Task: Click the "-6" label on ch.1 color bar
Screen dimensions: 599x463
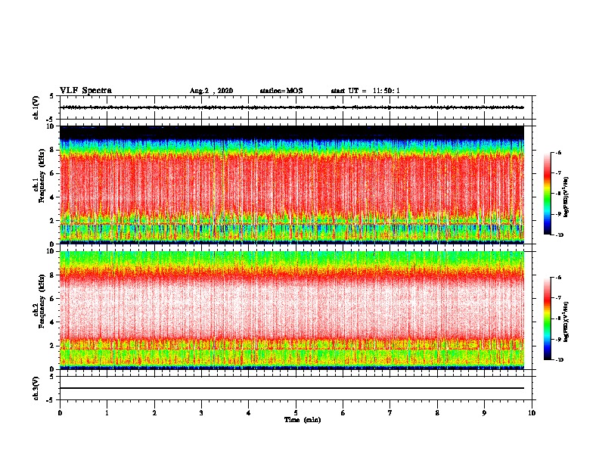Action: [x=558, y=152]
